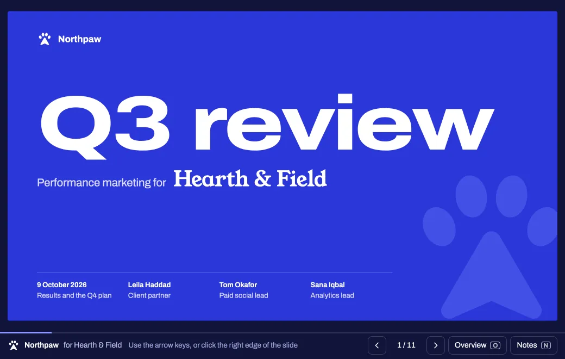Click 'Northpaw' in the bottom bar
Viewport: 565px width, 359px height.
41,345
